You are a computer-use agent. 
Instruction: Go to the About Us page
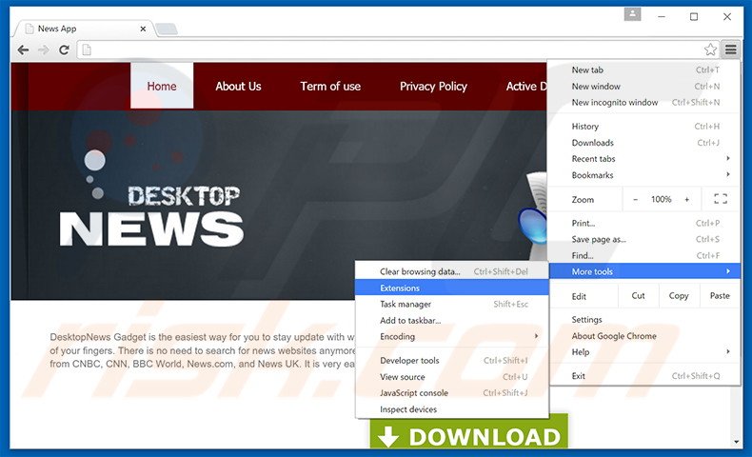[238, 87]
